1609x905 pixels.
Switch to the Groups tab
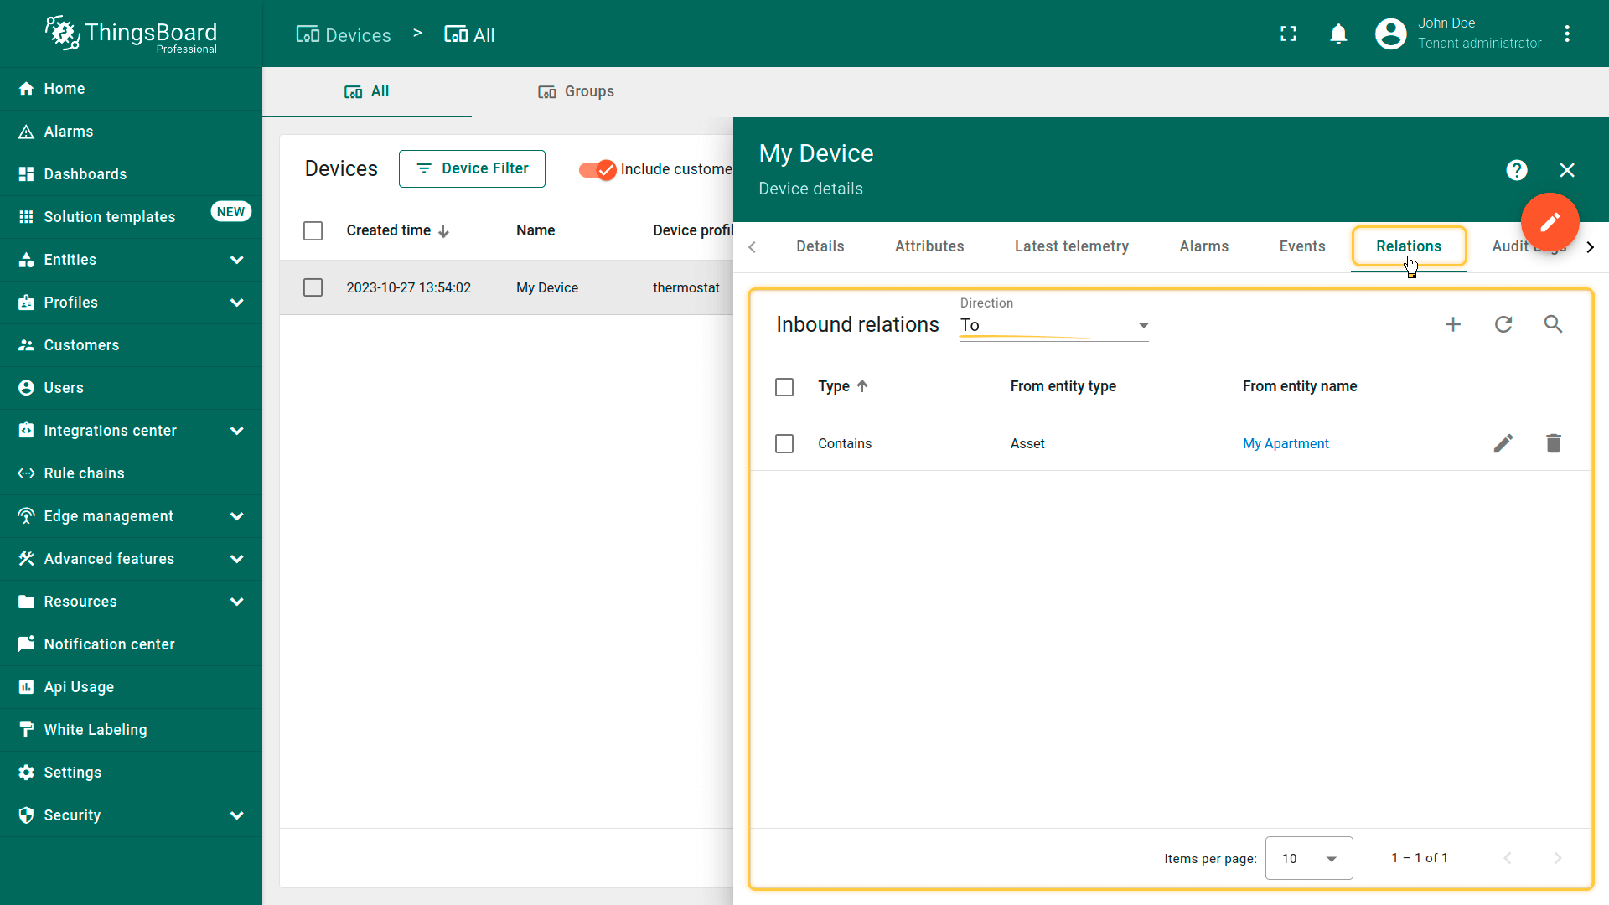click(x=576, y=91)
